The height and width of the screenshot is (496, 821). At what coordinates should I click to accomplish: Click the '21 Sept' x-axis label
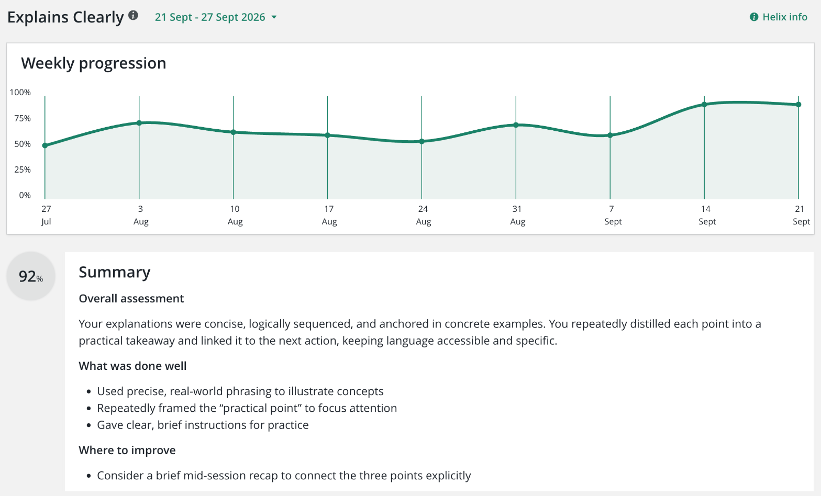coord(801,215)
